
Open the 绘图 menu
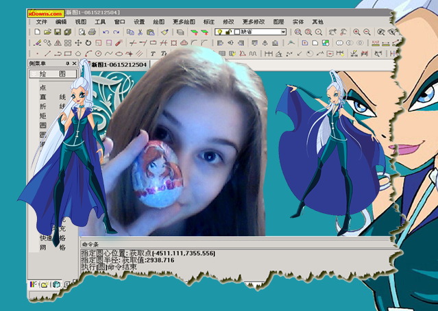point(158,22)
